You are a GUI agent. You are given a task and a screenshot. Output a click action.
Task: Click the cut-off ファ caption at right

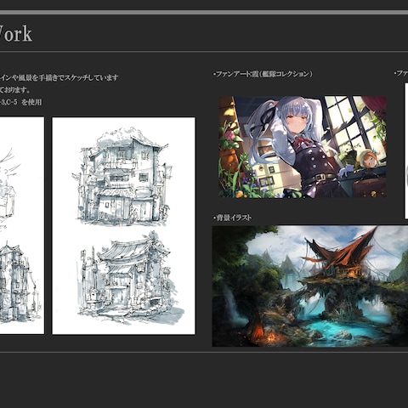(x=401, y=74)
